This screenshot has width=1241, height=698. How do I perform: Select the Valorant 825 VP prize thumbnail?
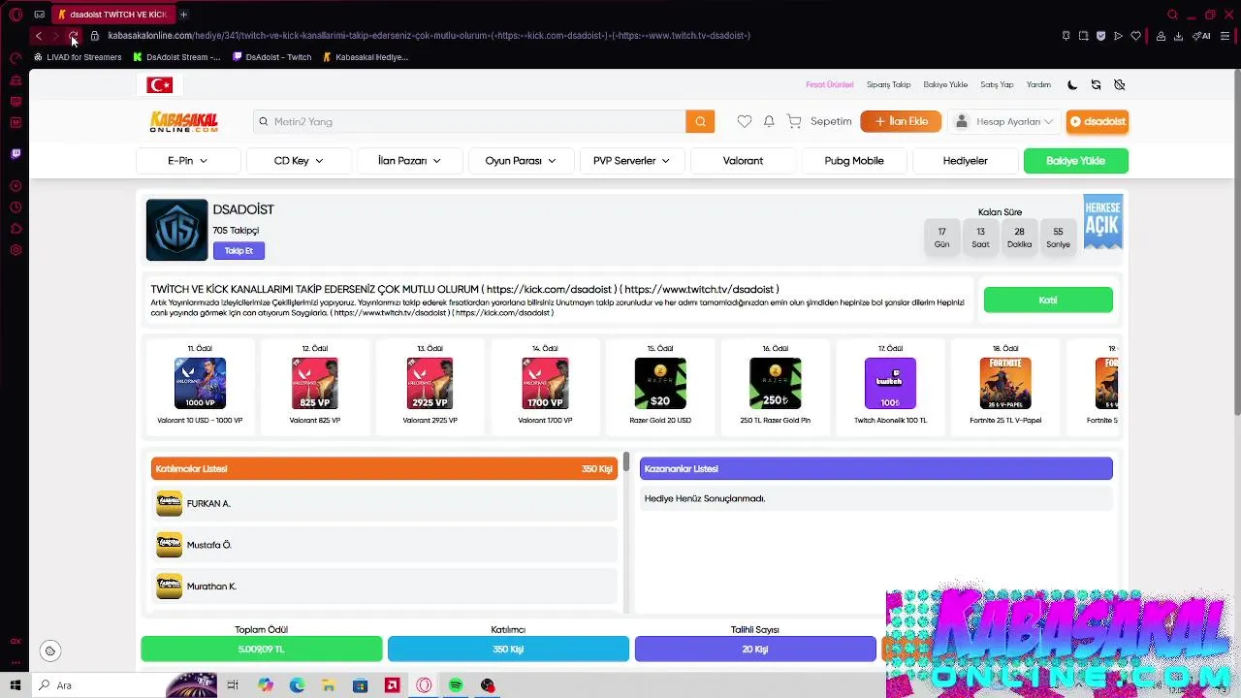[315, 384]
